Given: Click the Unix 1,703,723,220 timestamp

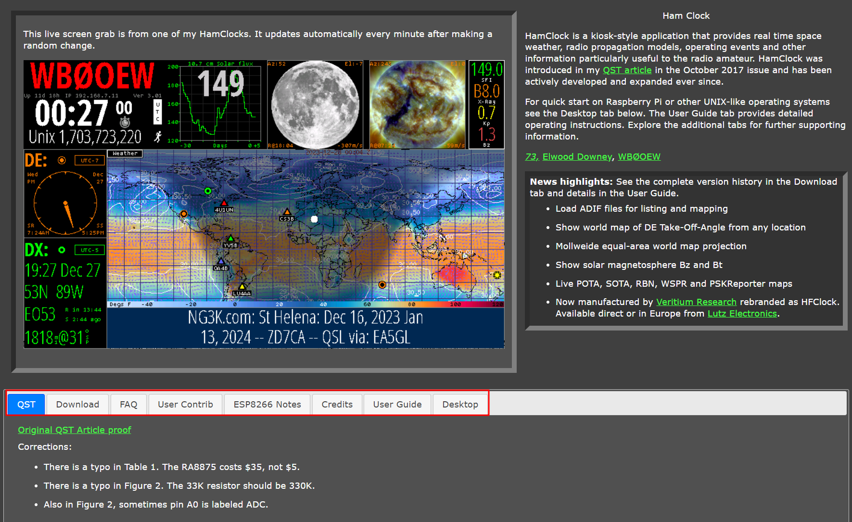Looking at the screenshot, I should tap(85, 137).
